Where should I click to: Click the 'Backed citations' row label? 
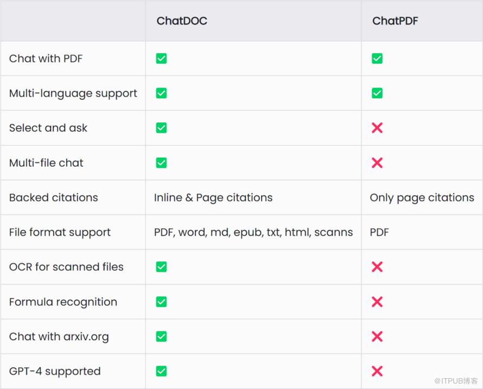[53, 198]
